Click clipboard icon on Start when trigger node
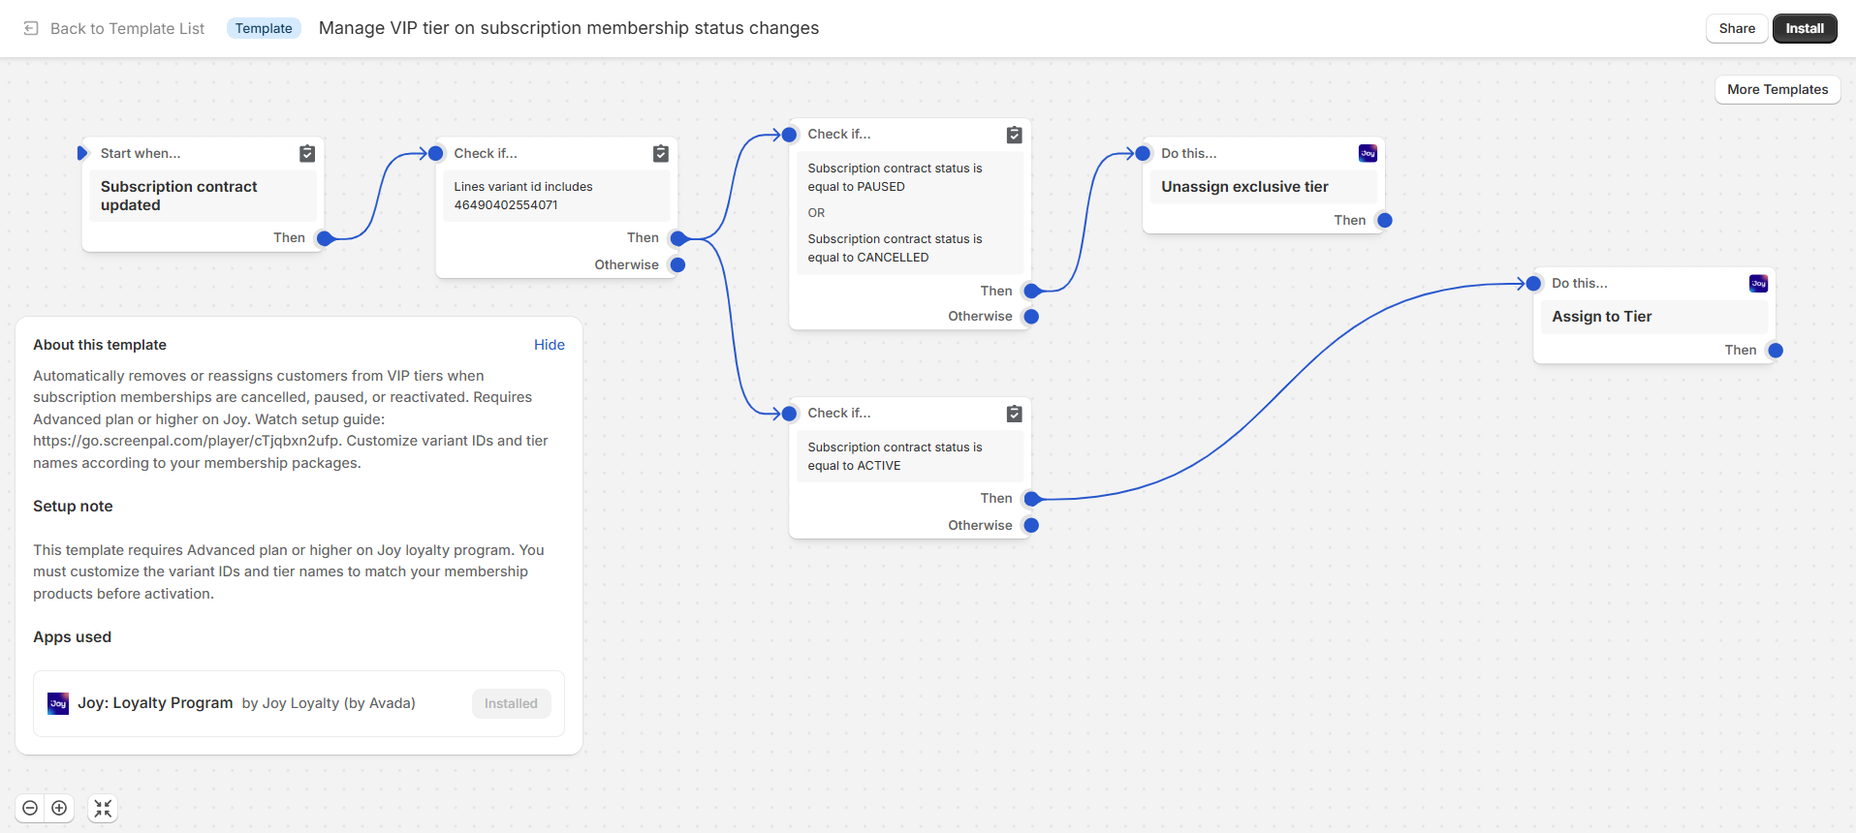The height and width of the screenshot is (833, 1856). pos(307,153)
